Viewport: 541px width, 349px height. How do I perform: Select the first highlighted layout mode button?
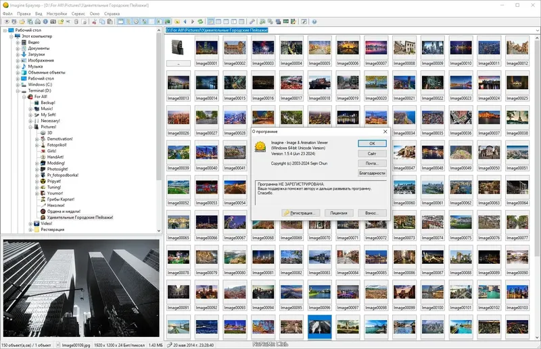point(210,22)
